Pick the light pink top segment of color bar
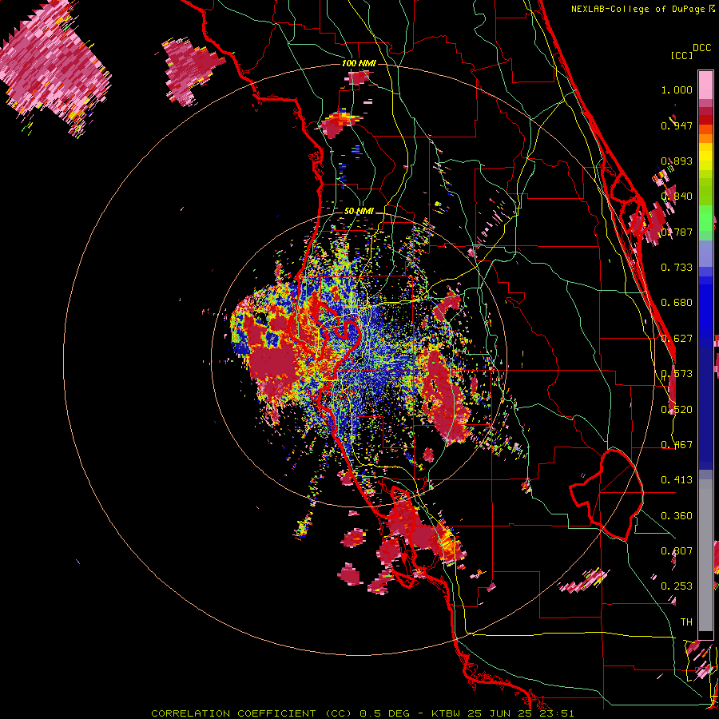Image resolution: width=719 pixels, height=719 pixels. (x=705, y=85)
